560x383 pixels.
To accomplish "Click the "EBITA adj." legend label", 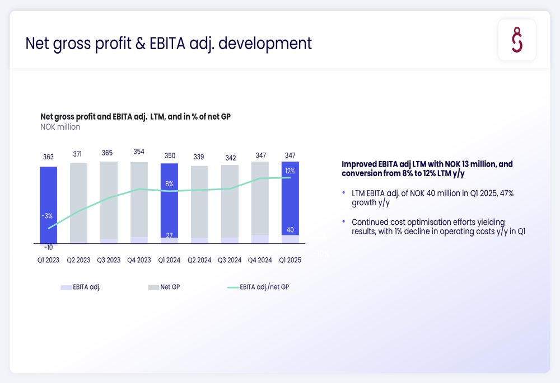I will 87,287.
